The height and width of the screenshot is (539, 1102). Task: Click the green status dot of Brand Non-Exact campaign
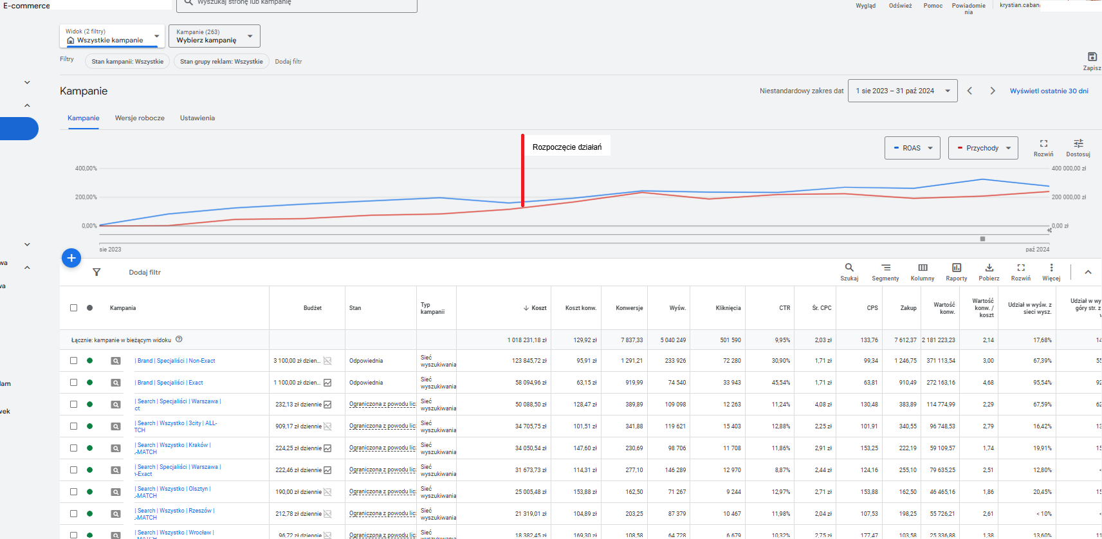(x=89, y=361)
